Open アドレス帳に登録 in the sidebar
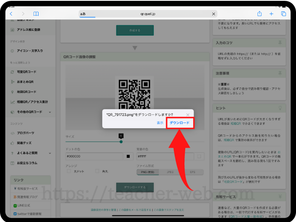This screenshot has width=296, height=222. [28, 30]
